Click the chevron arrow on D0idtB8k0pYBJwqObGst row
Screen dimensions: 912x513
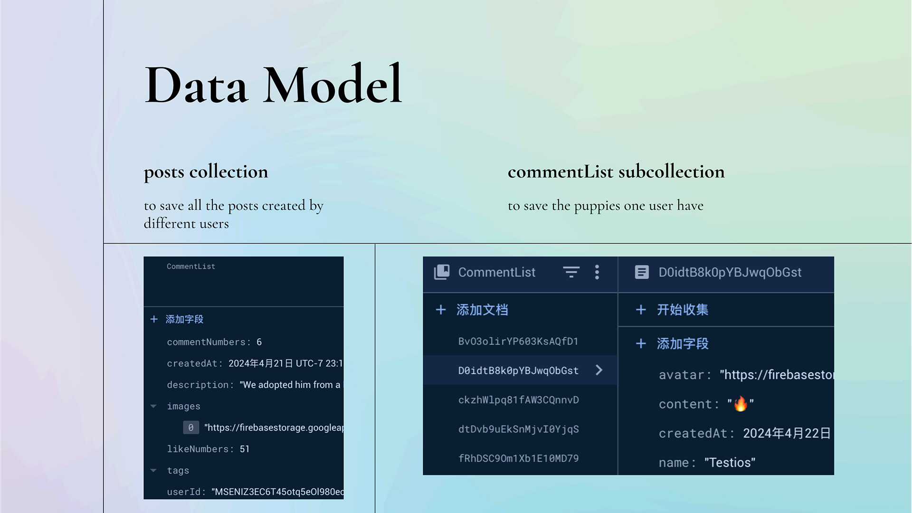(599, 370)
